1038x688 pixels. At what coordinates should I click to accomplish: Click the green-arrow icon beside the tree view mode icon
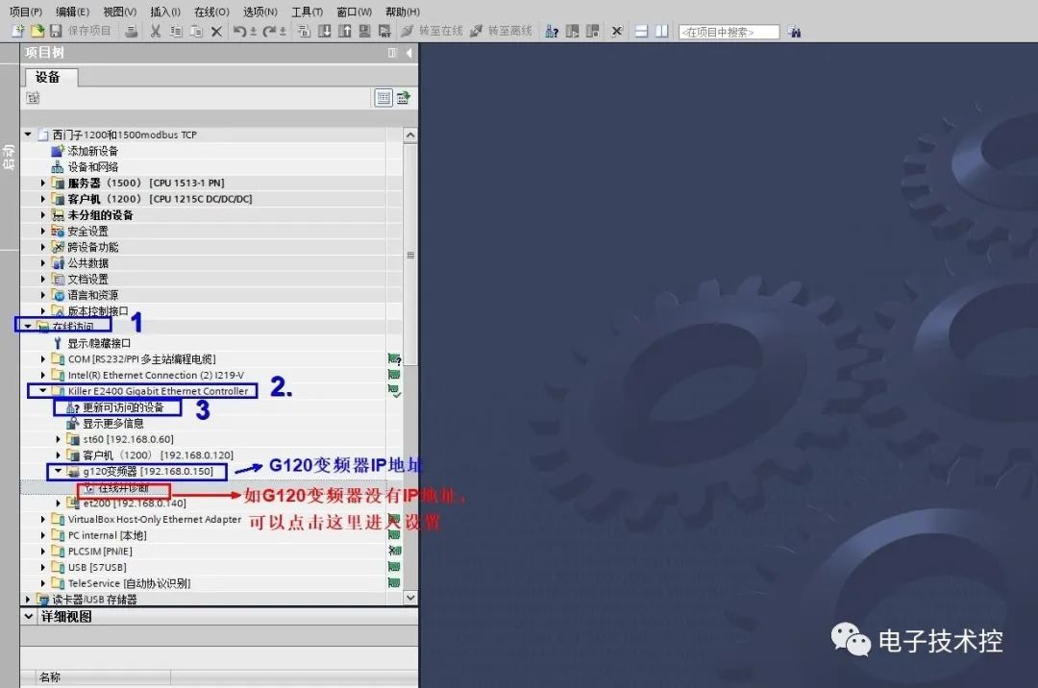(x=403, y=98)
